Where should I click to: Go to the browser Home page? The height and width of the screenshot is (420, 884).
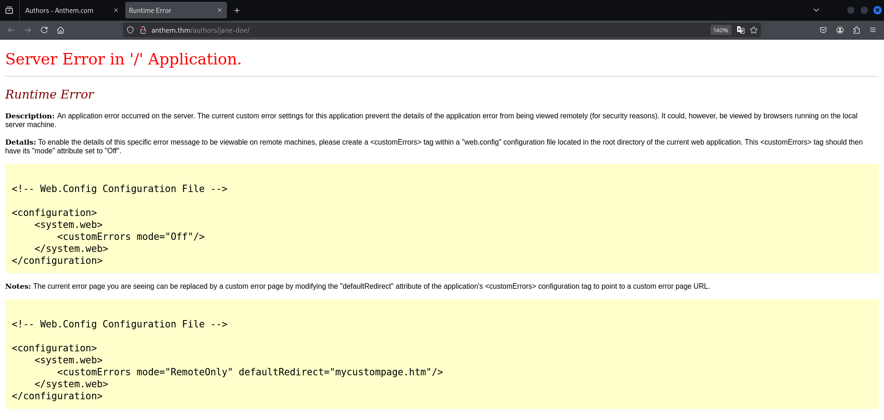coord(60,30)
